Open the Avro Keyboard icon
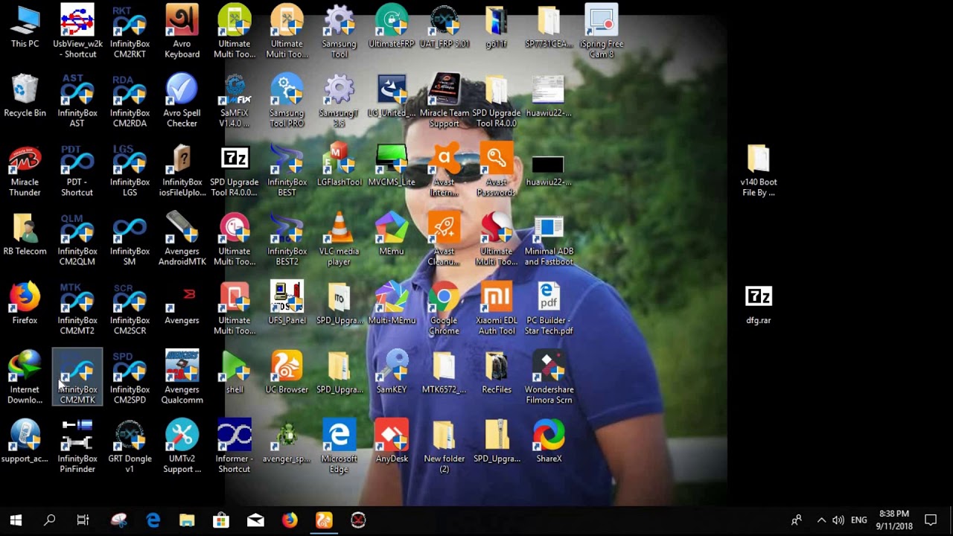953x536 pixels. (182, 32)
